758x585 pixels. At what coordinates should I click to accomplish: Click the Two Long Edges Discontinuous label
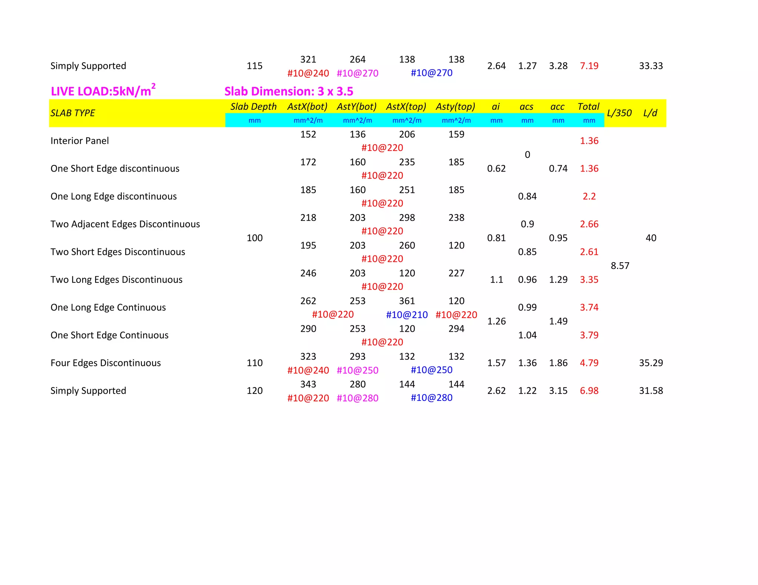[x=116, y=280]
